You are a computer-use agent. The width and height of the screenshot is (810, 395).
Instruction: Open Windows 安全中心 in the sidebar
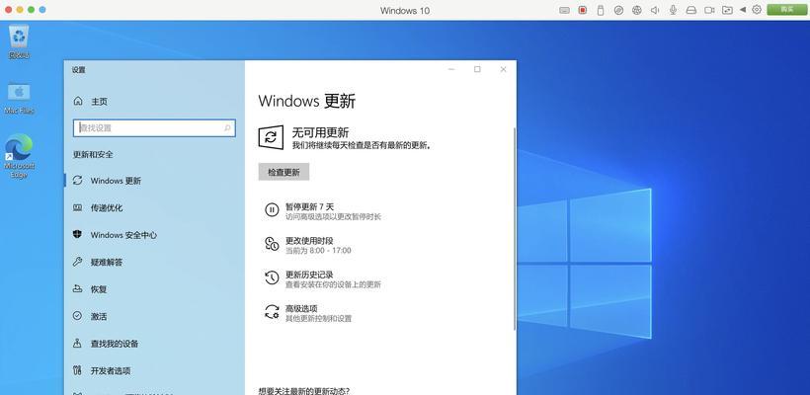pos(154,235)
